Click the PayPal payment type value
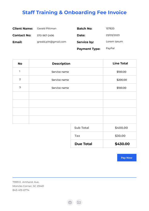 coord(110,48)
